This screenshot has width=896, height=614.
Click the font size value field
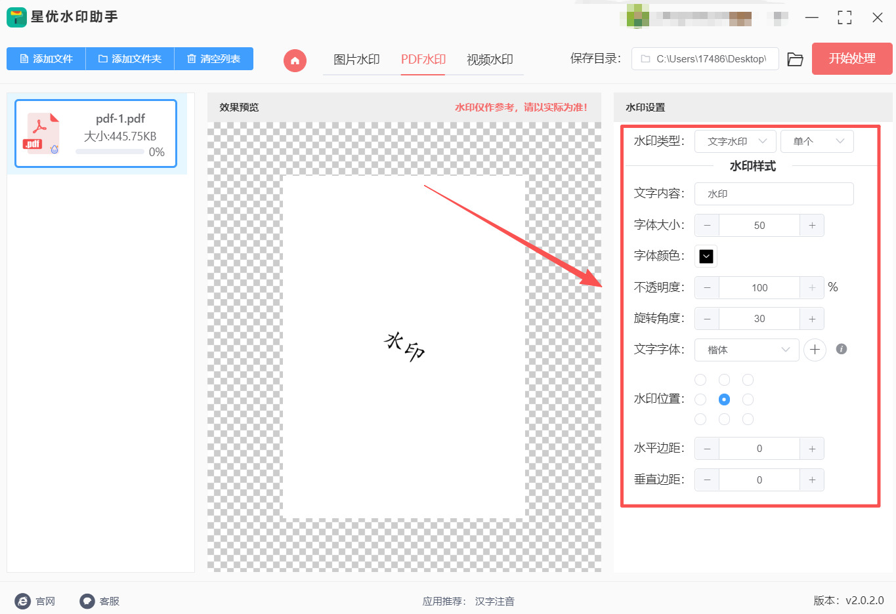pyautogui.click(x=759, y=225)
